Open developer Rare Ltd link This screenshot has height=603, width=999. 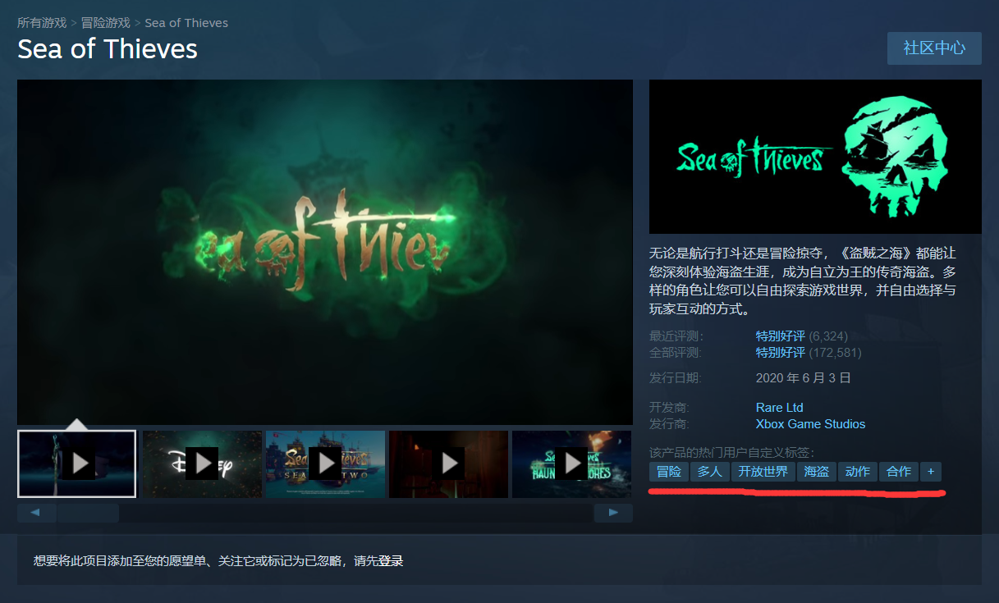tap(780, 408)
